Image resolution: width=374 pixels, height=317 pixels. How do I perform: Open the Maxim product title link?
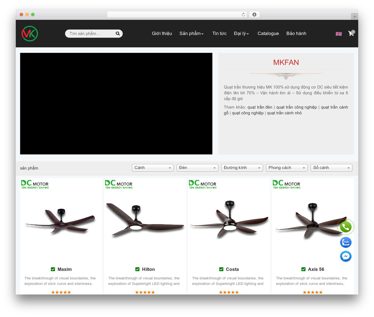tap(65, 269)
